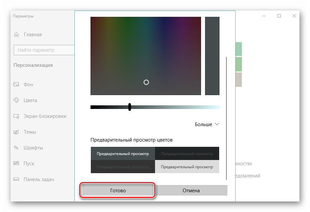Screen dimensions: 310x212
Task: Close the Параметры window
Action: [294, 16]
